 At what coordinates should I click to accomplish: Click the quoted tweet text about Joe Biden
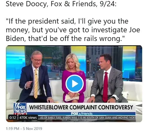(73, 30)
